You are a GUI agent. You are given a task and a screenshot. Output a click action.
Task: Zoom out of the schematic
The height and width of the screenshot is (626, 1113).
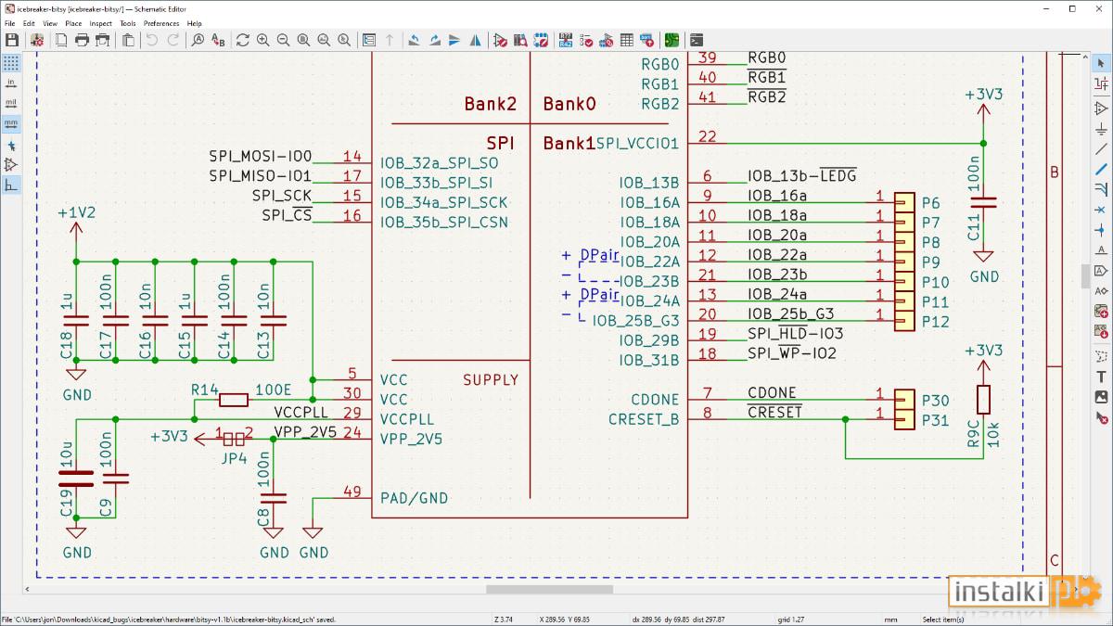[284, 40]
